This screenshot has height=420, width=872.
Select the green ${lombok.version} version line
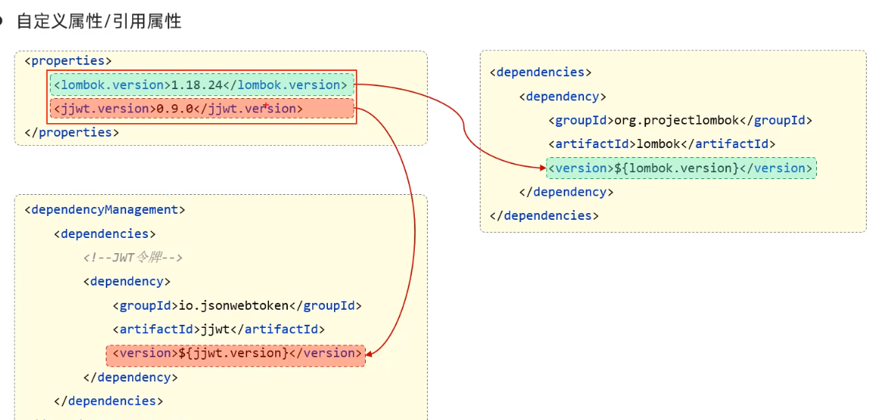[x=681, y=168]
